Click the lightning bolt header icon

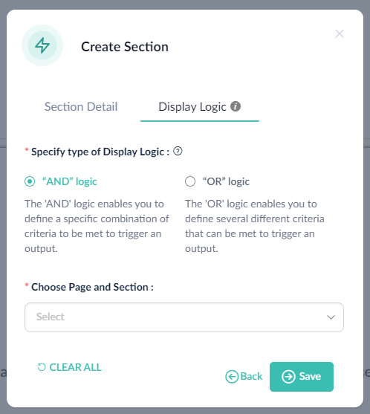pos(42,45)
